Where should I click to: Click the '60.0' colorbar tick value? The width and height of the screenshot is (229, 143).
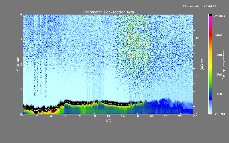[219, 94]
